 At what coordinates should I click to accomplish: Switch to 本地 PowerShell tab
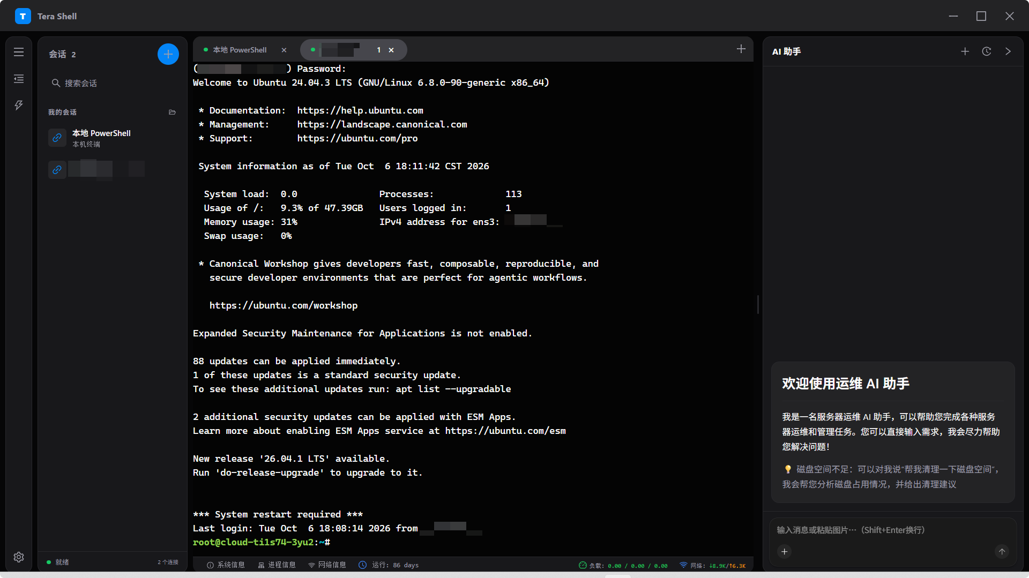[240, 50]
